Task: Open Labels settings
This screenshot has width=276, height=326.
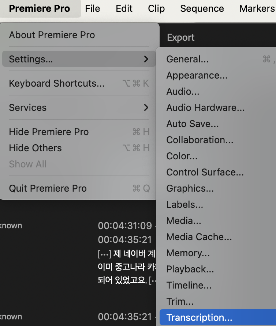Action: 218,204
